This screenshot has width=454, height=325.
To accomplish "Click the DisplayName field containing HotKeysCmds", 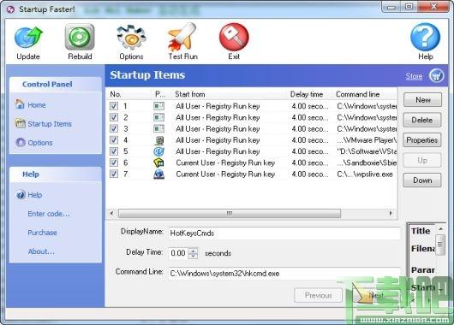I will point(284,233).
